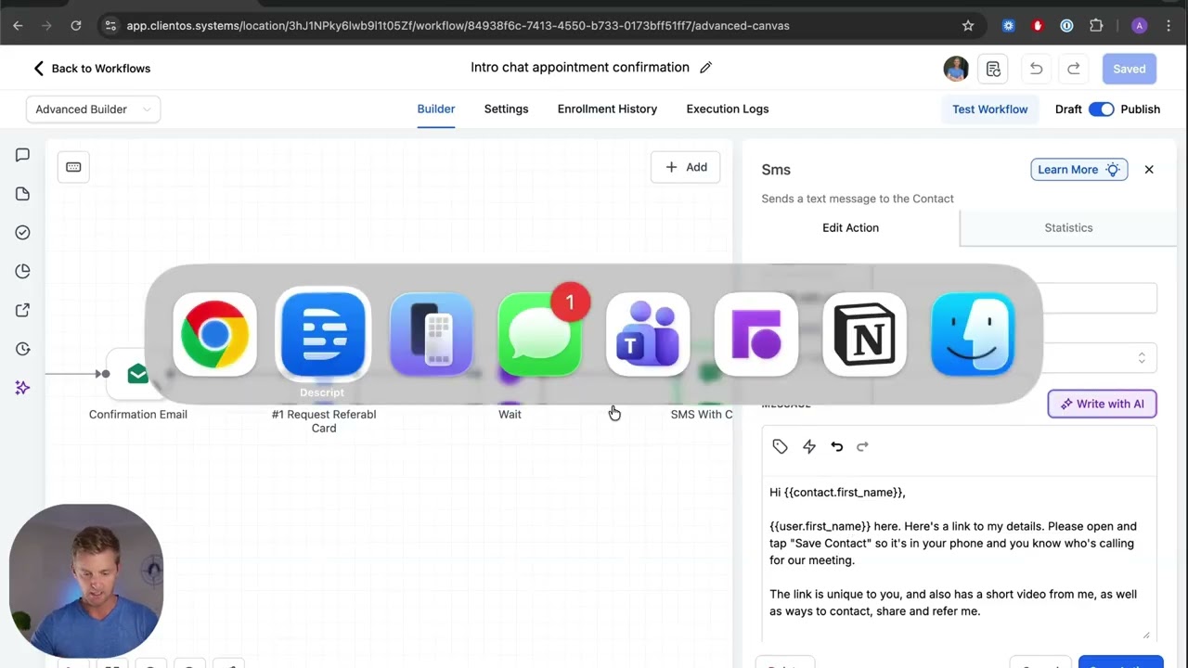Screen dimensions: 1188x668
Task: Switch to the Builder tab
Action: point(436,109)
